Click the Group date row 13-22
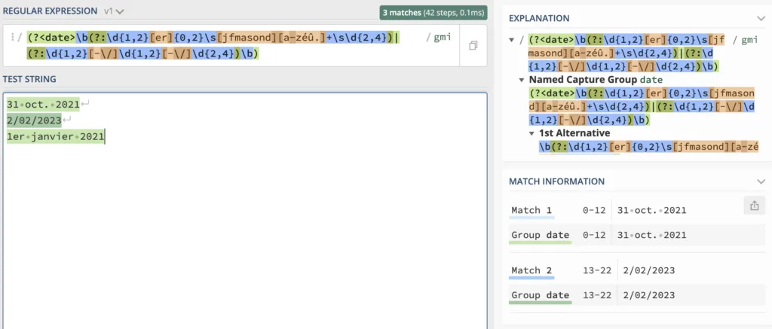The height and width of the screenshot is (329, 772). coord(636,295)
